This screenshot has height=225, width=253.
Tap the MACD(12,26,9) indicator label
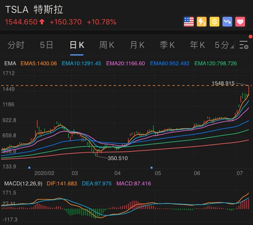click(x=23, y=183)
